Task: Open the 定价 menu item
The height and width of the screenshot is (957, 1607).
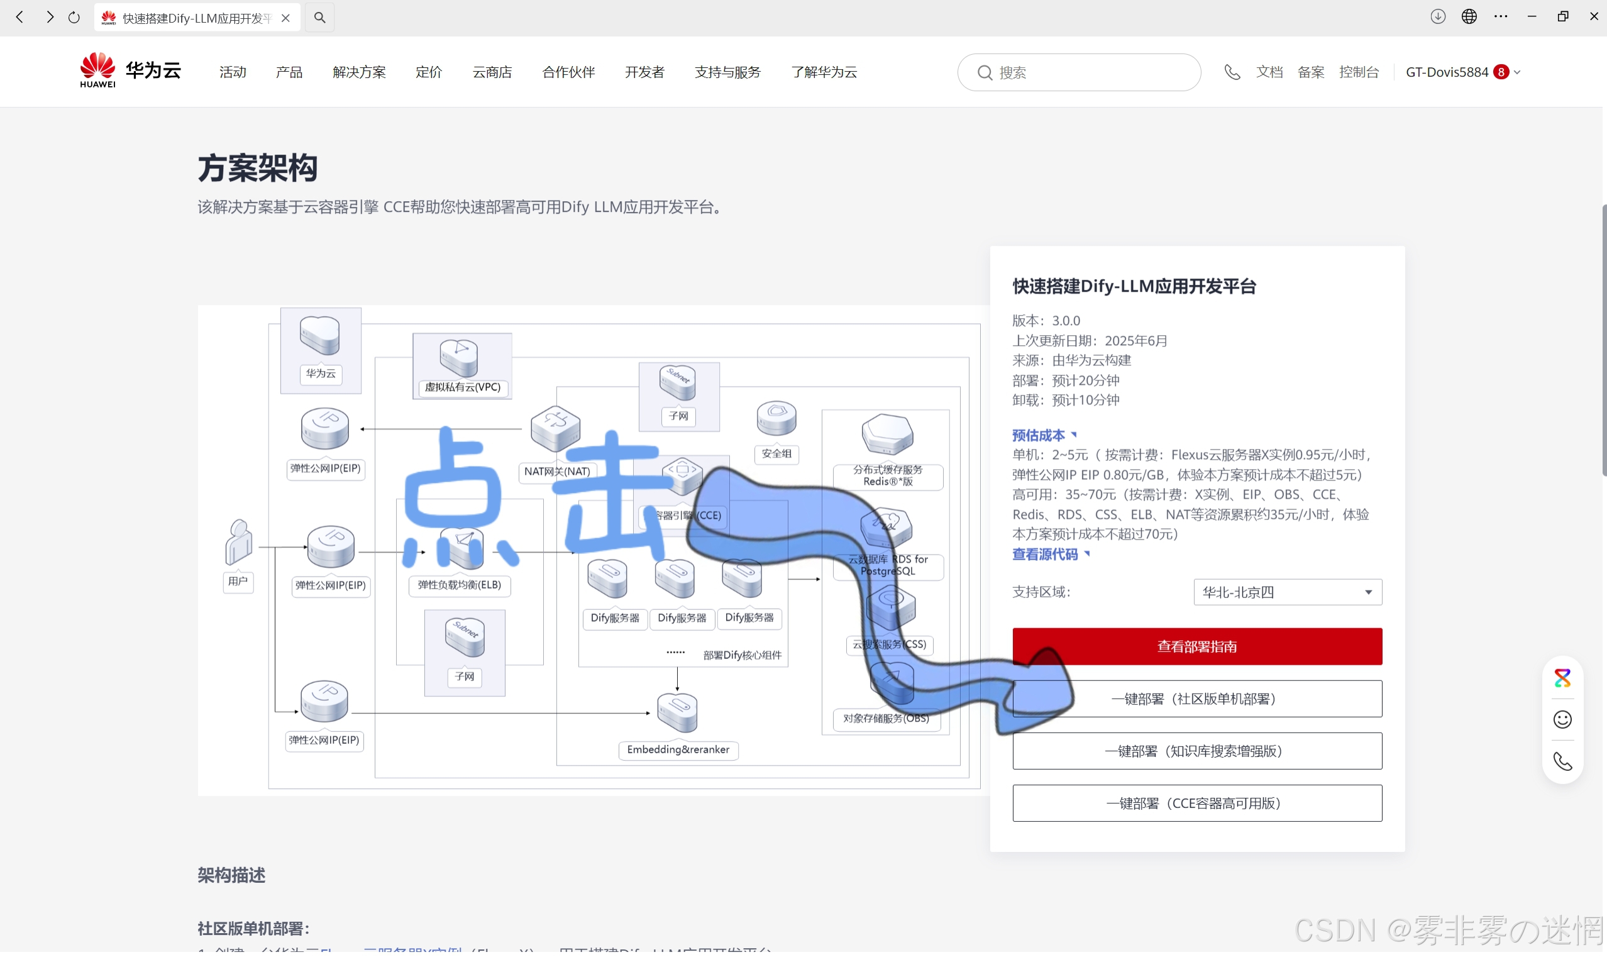Action: pos(429,72)
